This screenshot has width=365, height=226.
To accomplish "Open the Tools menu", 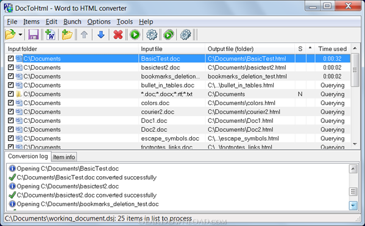I will [125, 22].
